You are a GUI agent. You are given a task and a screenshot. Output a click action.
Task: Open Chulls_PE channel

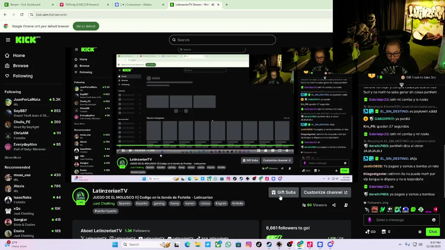point(33,124)
